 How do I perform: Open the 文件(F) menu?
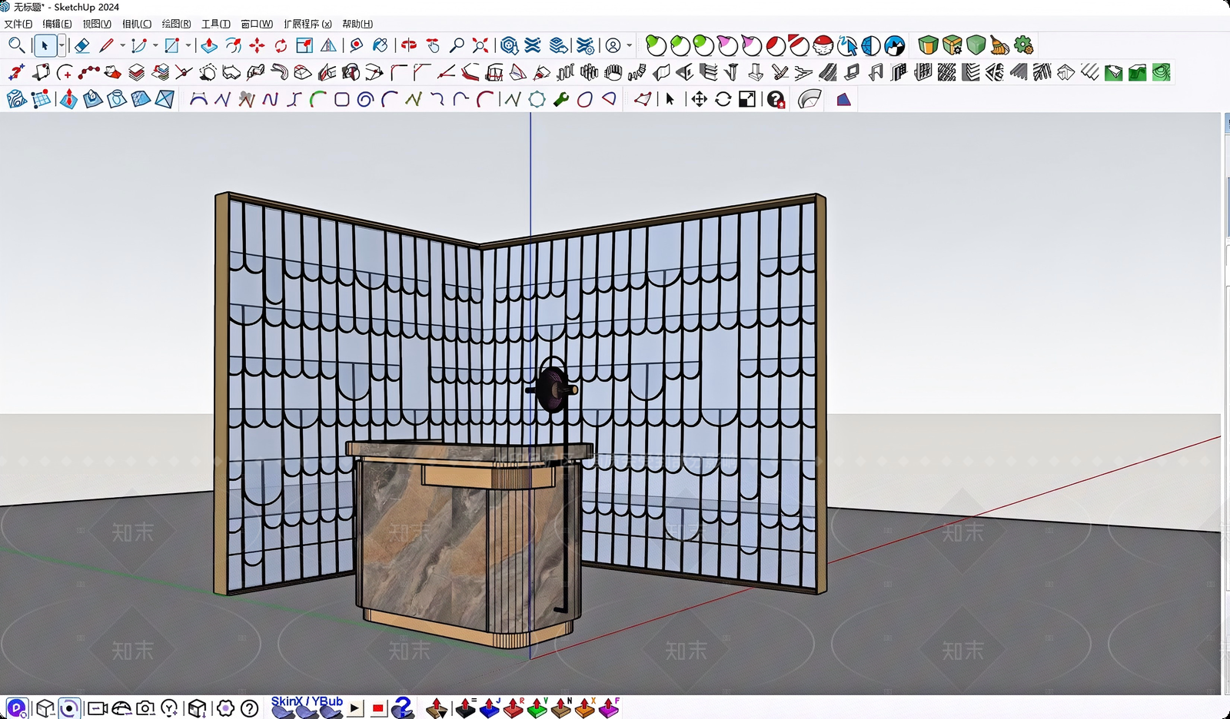pyautogui.click(x=18, y=24)
